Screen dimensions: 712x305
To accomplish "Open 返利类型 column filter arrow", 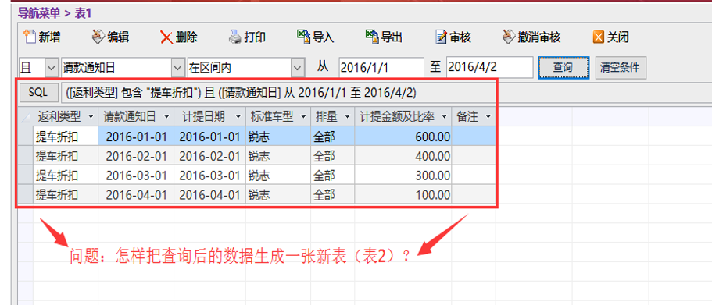I will coord(91,117).
